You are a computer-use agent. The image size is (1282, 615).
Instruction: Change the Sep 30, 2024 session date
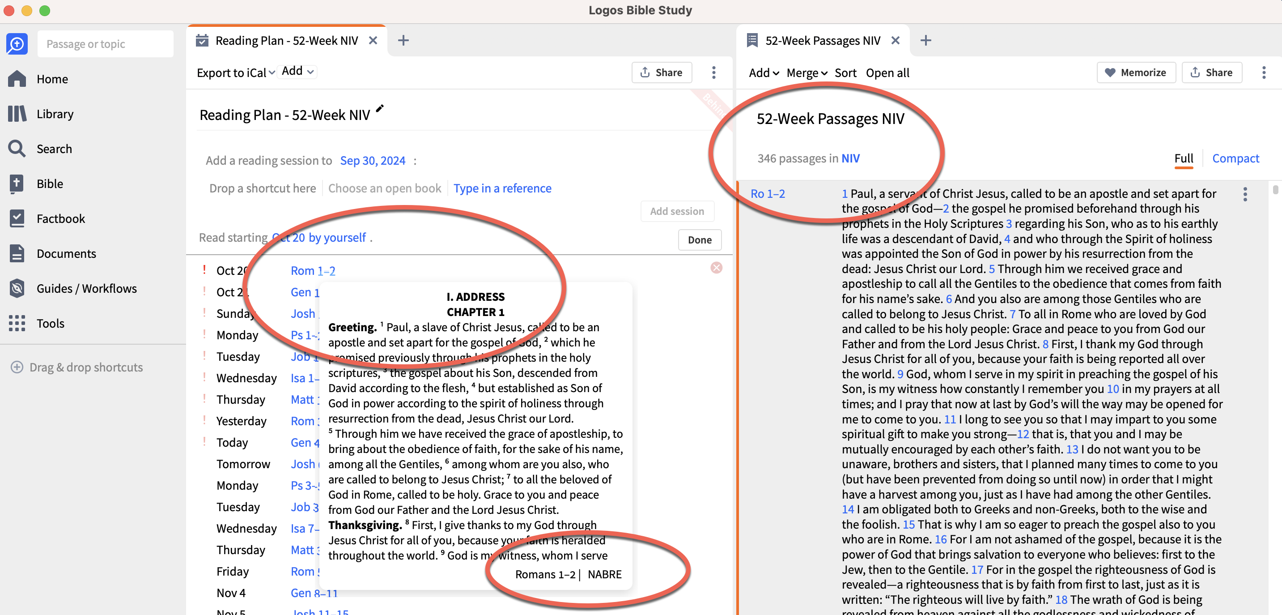point(372,160)
